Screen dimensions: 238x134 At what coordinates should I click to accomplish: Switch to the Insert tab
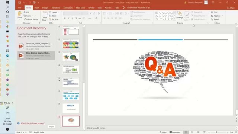point(37,8)
